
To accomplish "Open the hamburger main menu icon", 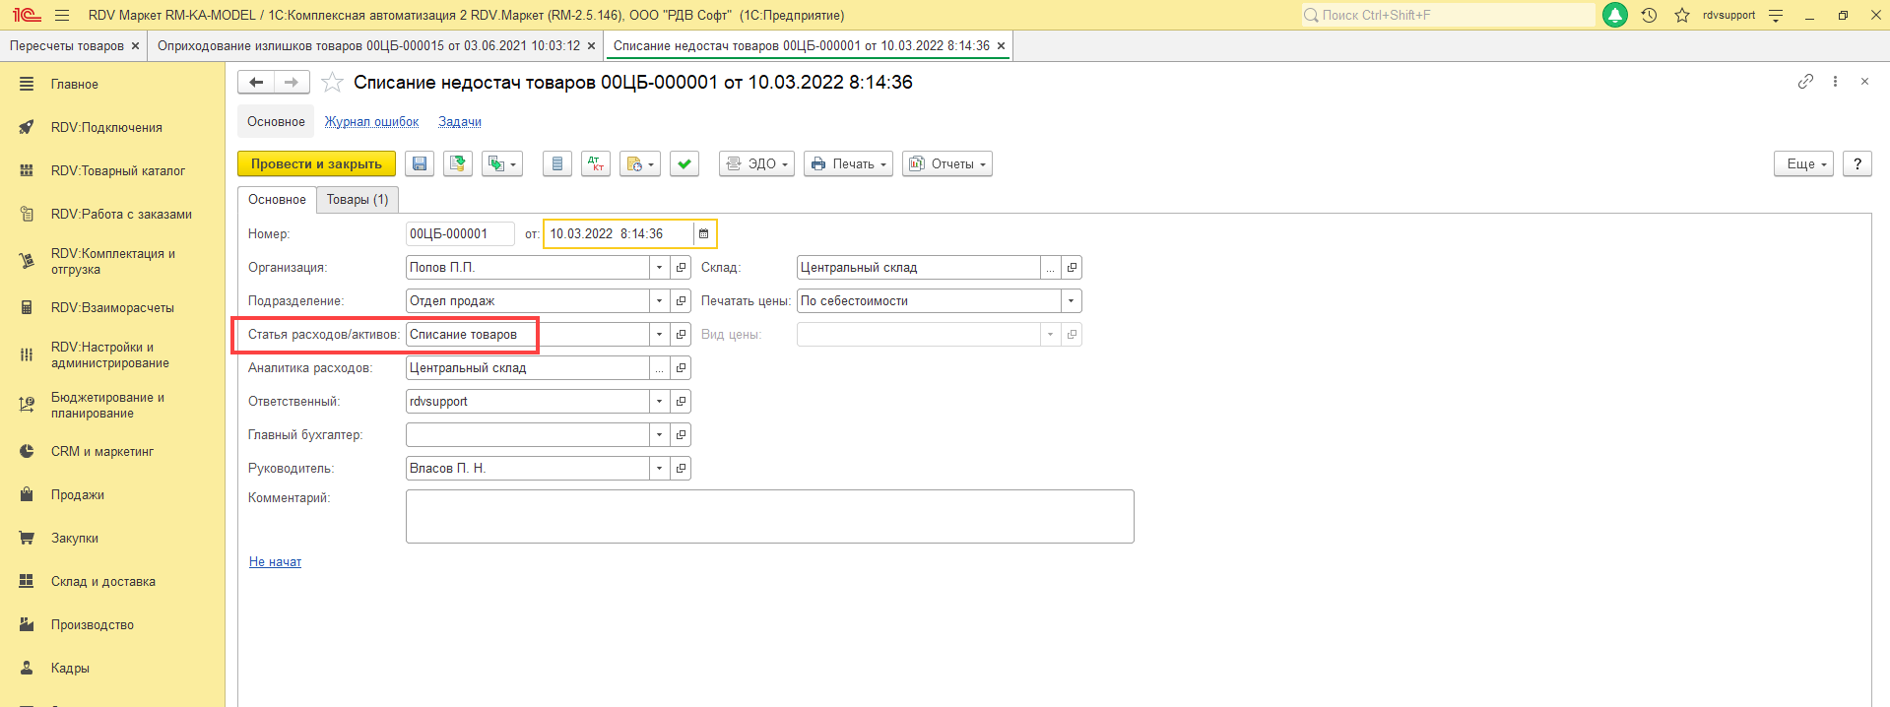I will [62, 16].
